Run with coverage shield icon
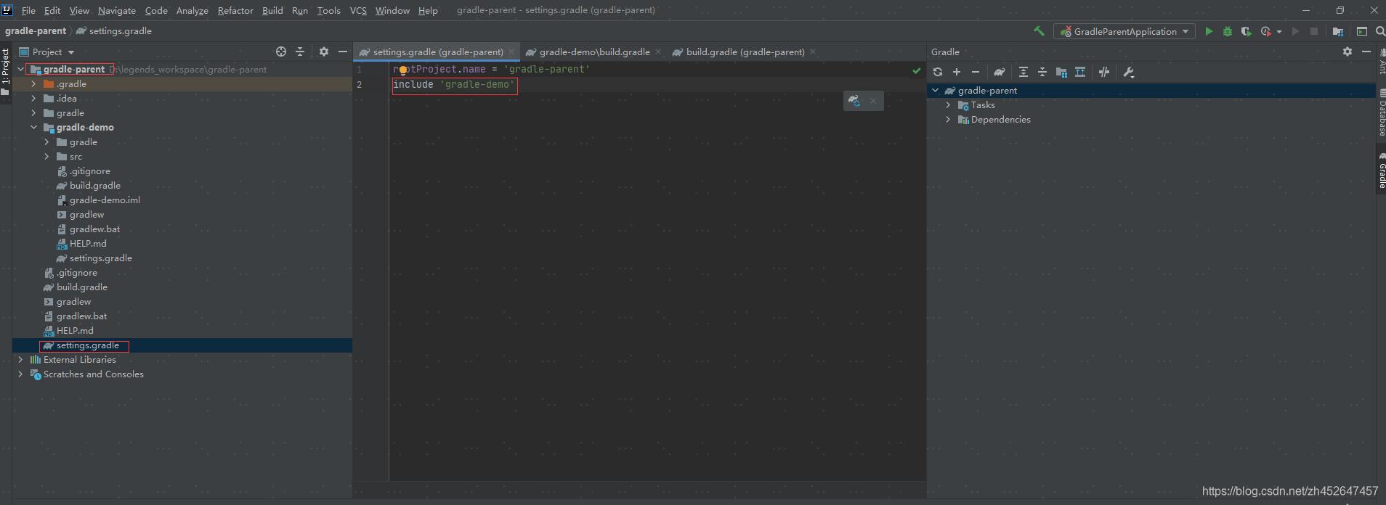The width and height of the screenshot is (1386, 505). tap(1246, 31)
